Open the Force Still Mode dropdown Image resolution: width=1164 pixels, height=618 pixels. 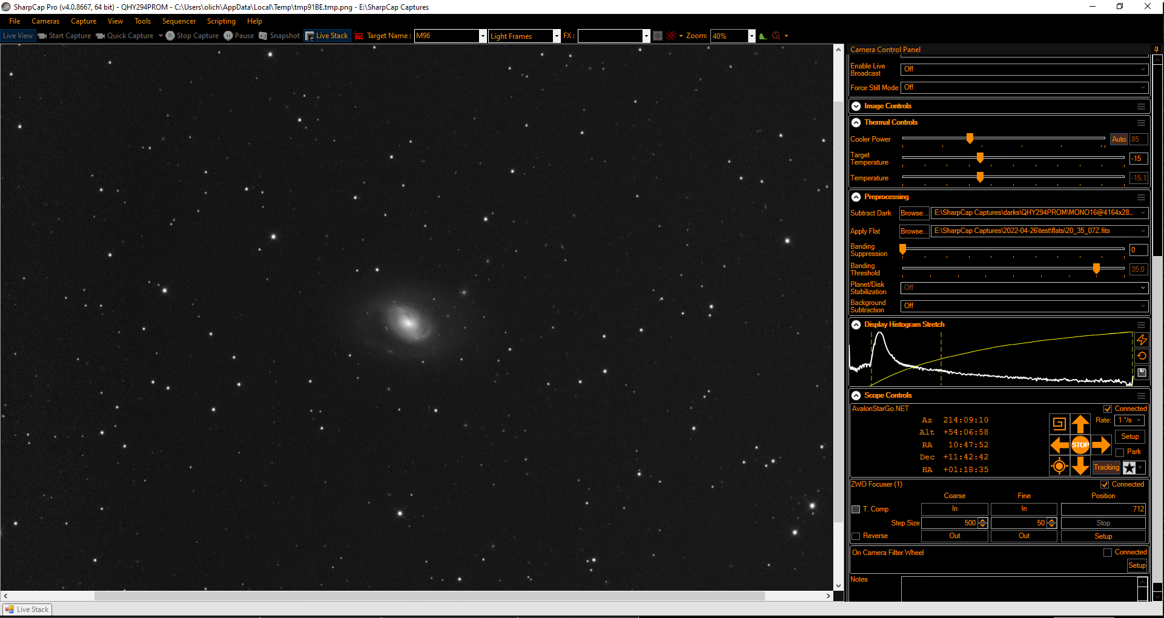pos(1024,88)
